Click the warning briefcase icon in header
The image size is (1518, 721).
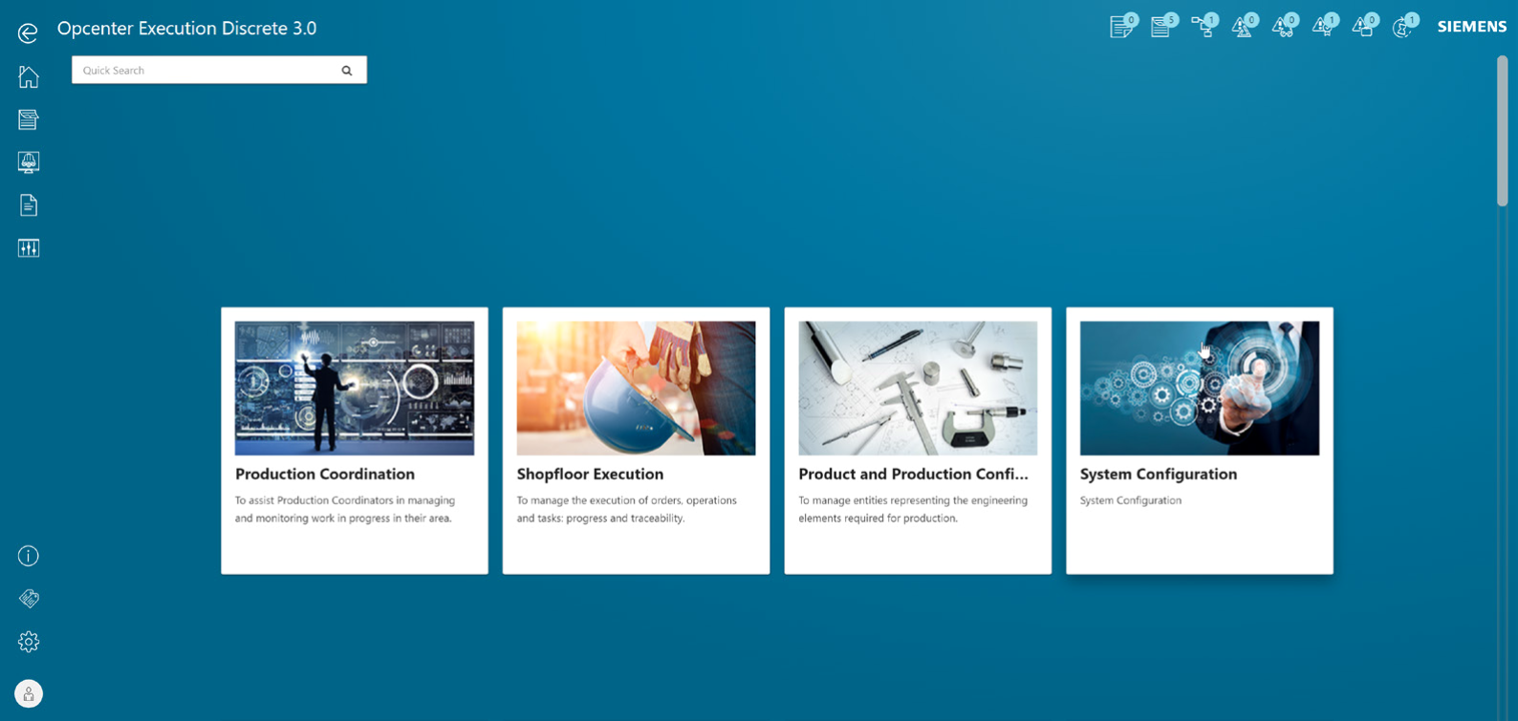click(1363, 27)
